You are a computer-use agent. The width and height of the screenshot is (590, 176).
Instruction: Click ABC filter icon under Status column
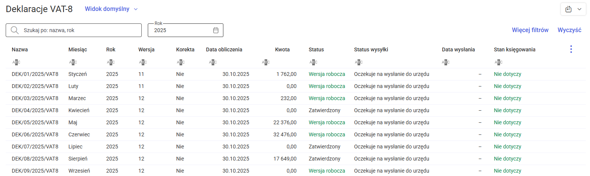313,62
